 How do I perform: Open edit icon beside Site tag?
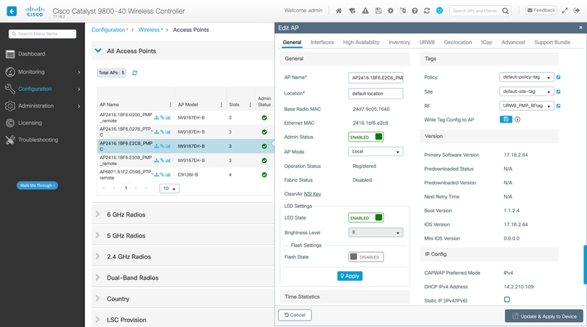[558, 92]
